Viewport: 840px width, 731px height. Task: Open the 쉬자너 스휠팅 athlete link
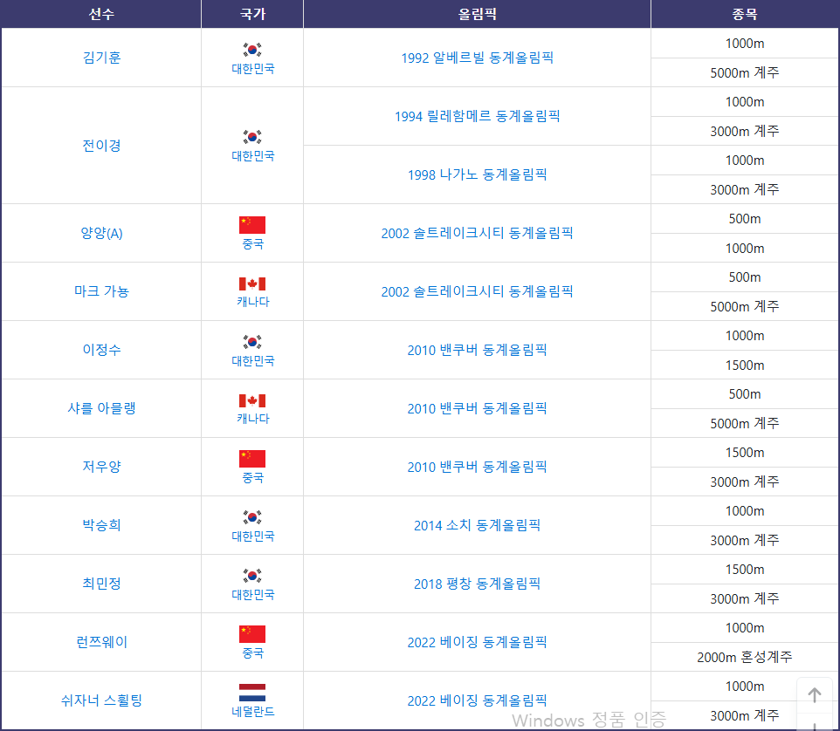102,700
